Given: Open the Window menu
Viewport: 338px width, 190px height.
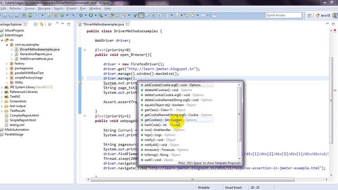Looking at the screenshot, I should point(95,8).
